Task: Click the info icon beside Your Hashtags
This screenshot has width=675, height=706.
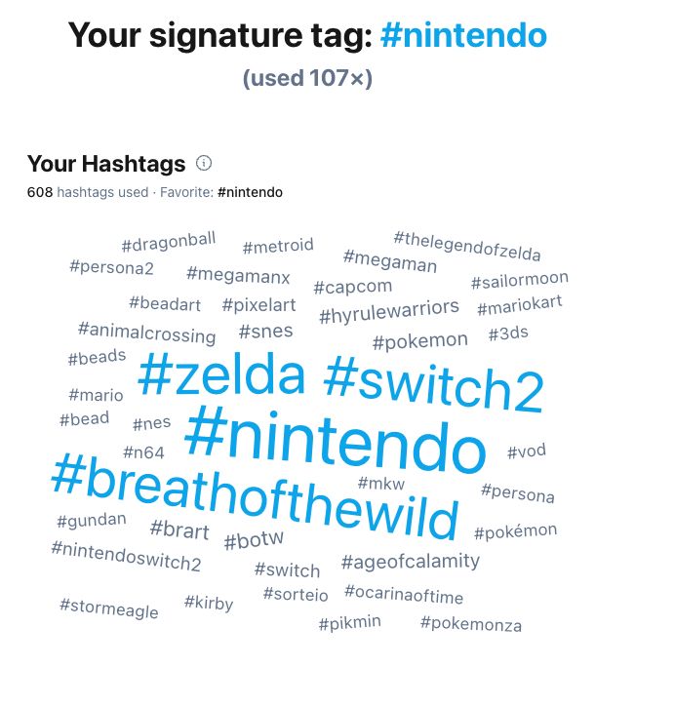Action: (x=204, y=163)
